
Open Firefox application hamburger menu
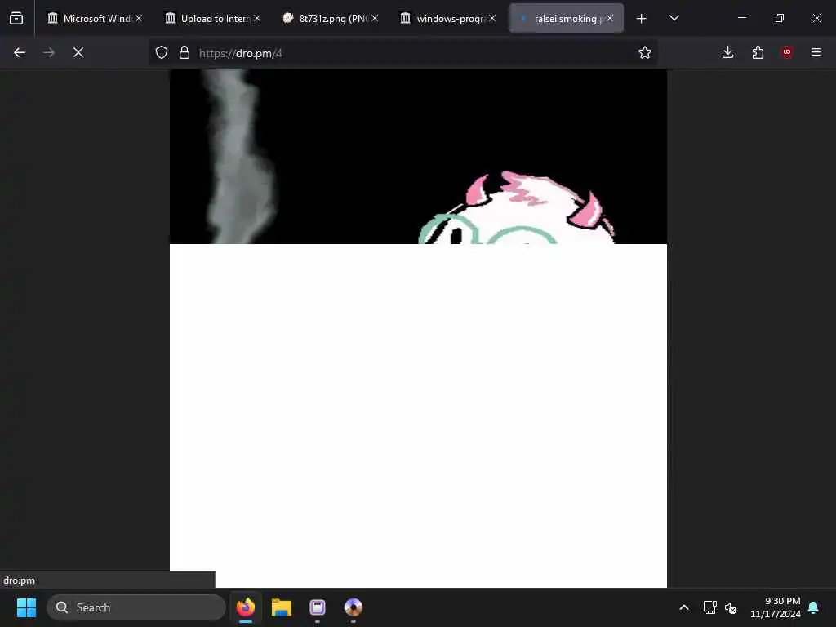click(x=816, y=52)
